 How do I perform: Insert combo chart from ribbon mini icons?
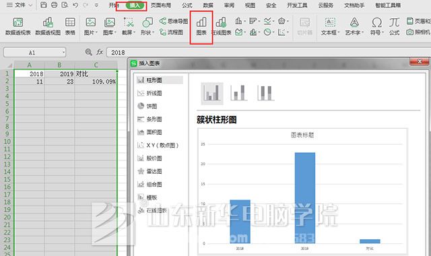[x=253, y=32]
